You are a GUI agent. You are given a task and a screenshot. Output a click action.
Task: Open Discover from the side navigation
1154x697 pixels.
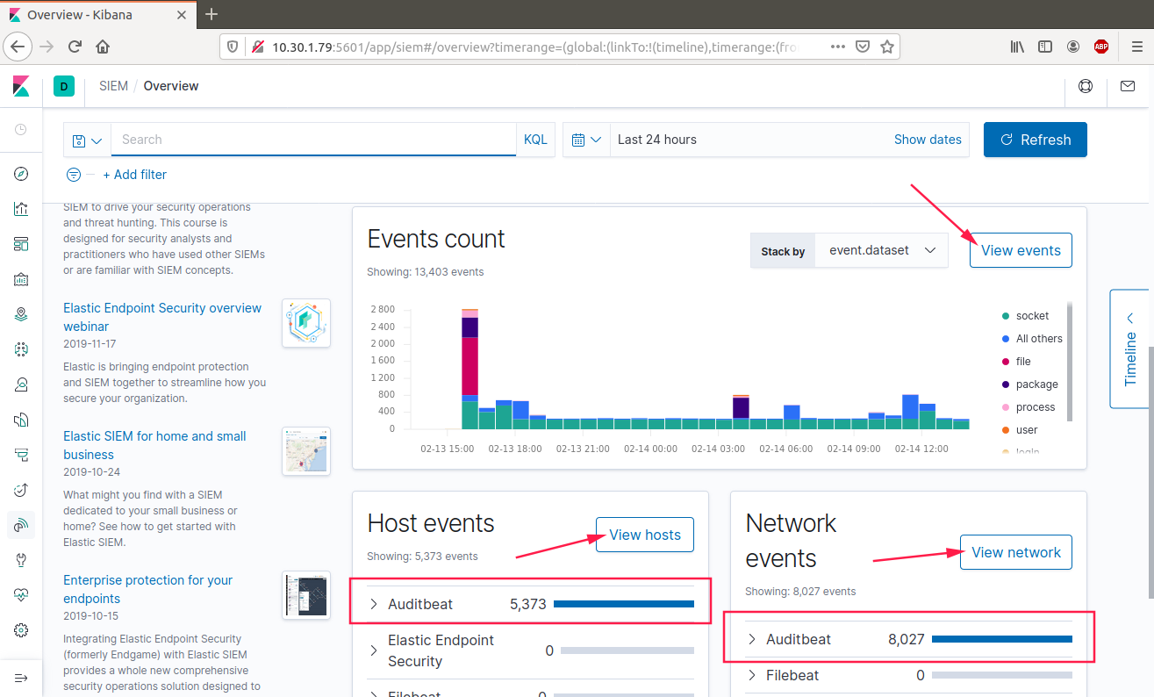(x=21, y=174)
